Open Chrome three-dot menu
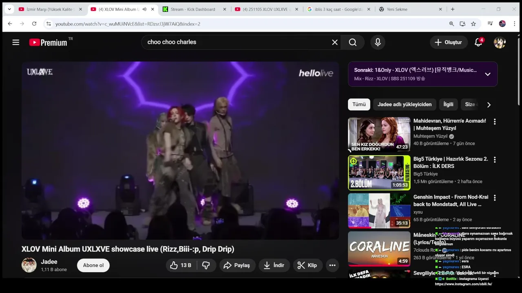 [x=515, y=24]
